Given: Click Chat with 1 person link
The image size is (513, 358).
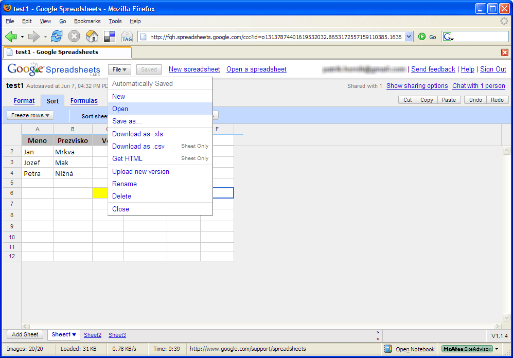Looking at the screenshot, I should coord(479,86).
